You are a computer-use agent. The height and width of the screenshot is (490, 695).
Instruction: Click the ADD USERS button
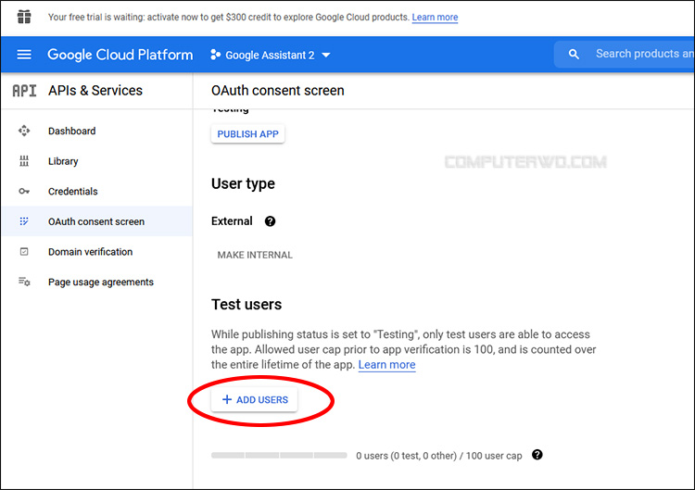tap(255, 399)
